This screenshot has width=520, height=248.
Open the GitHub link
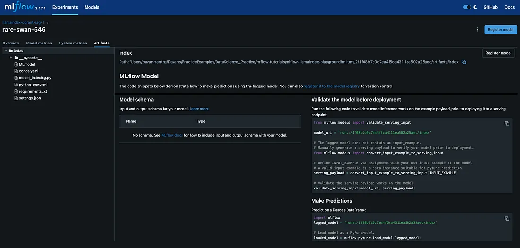[x=491, y=7]
